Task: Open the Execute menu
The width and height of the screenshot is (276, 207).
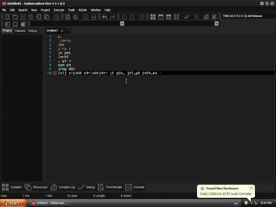Action: (x=59, y=10)
